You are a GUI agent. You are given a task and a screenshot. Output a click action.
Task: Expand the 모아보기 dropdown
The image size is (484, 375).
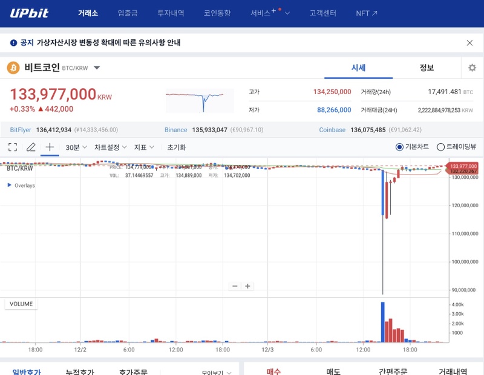(x=217, y=373)
